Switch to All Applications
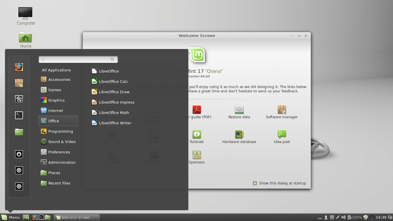393x221 pixels. point(56,70)
